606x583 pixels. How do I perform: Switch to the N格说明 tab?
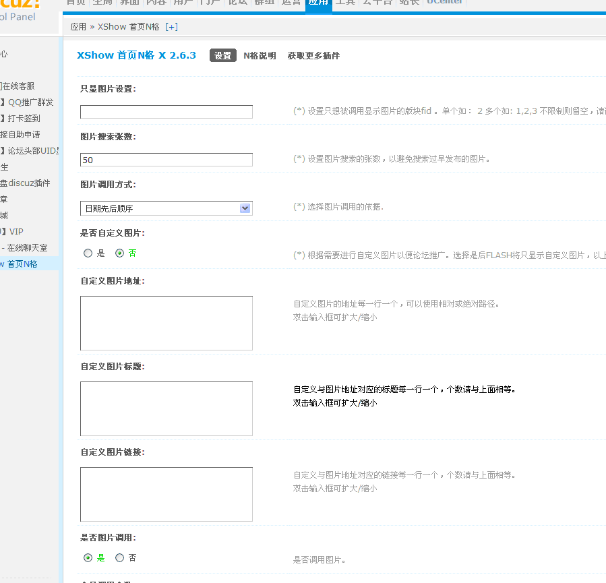coord(258,56)
